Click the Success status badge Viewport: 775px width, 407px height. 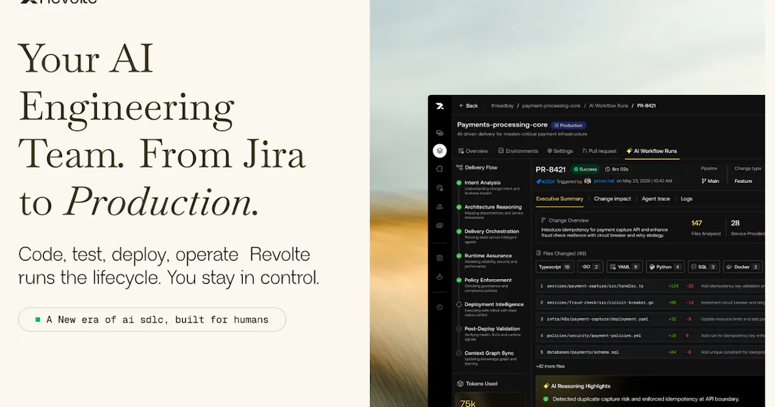[x=585, y=169]
